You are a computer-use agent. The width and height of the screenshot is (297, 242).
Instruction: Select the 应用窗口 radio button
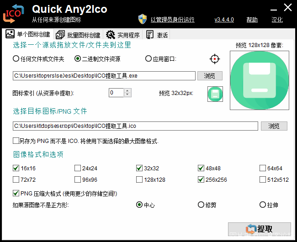148,59
